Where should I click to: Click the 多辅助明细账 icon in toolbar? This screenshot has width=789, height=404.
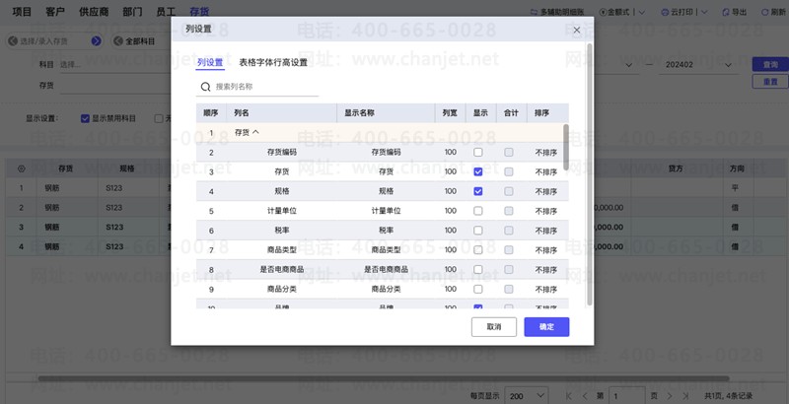(x=534, y=12)
